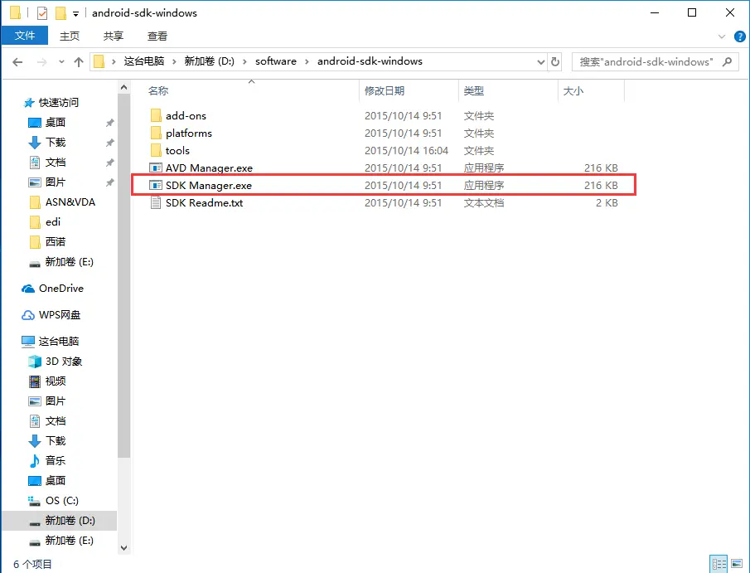Open the 文件 menu tab
Image resolution: width=750 pixels, height=573 pixels.
tap(24, 36)
